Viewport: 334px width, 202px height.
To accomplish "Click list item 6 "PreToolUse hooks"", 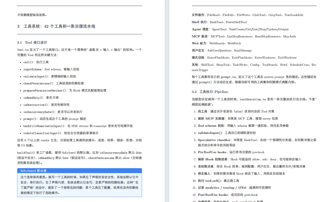I will 231,152.
